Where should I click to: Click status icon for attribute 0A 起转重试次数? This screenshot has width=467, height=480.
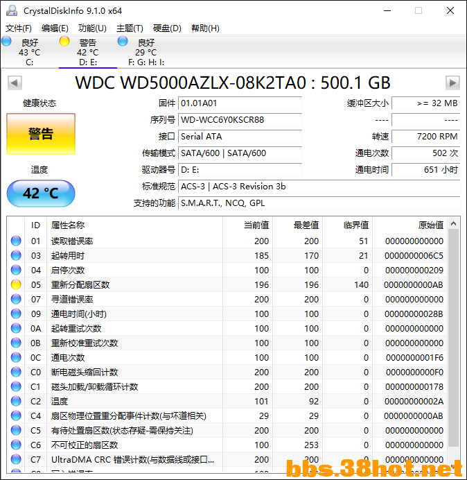point(16,329)
